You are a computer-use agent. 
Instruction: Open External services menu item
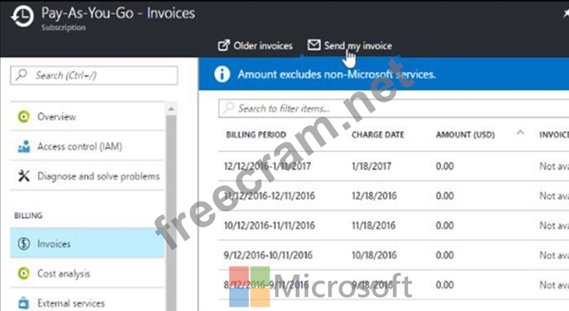point(87,301)
